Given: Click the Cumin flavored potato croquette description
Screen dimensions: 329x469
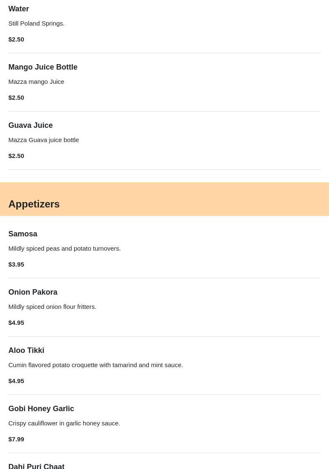Looking at the screenshot, I should coord(96,365).
